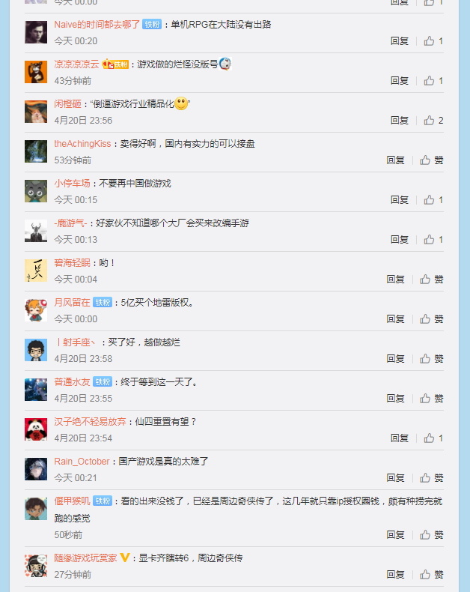
Task: Open 闲橙砸 username link
Action: click(67, 104)
